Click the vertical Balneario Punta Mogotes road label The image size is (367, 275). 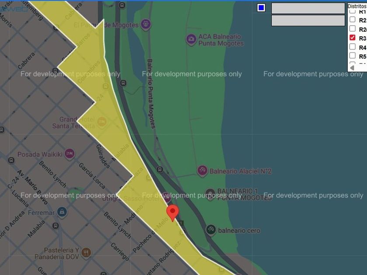point(151,94)
